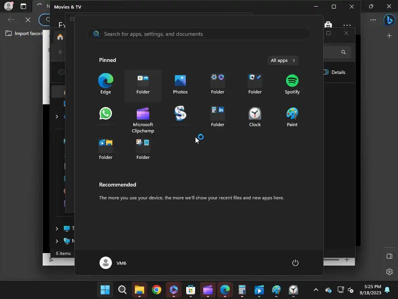Screen dimensions: 398x299
Task: Switch to Movies & TV in taskbar
Action: tap(259, 290)
